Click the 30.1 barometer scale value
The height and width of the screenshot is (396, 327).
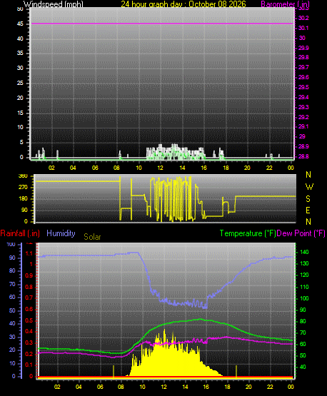[x=303, y=28]
